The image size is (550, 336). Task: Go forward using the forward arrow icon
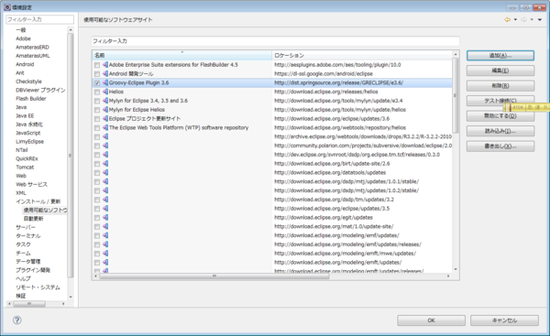(x=523, y=19)
